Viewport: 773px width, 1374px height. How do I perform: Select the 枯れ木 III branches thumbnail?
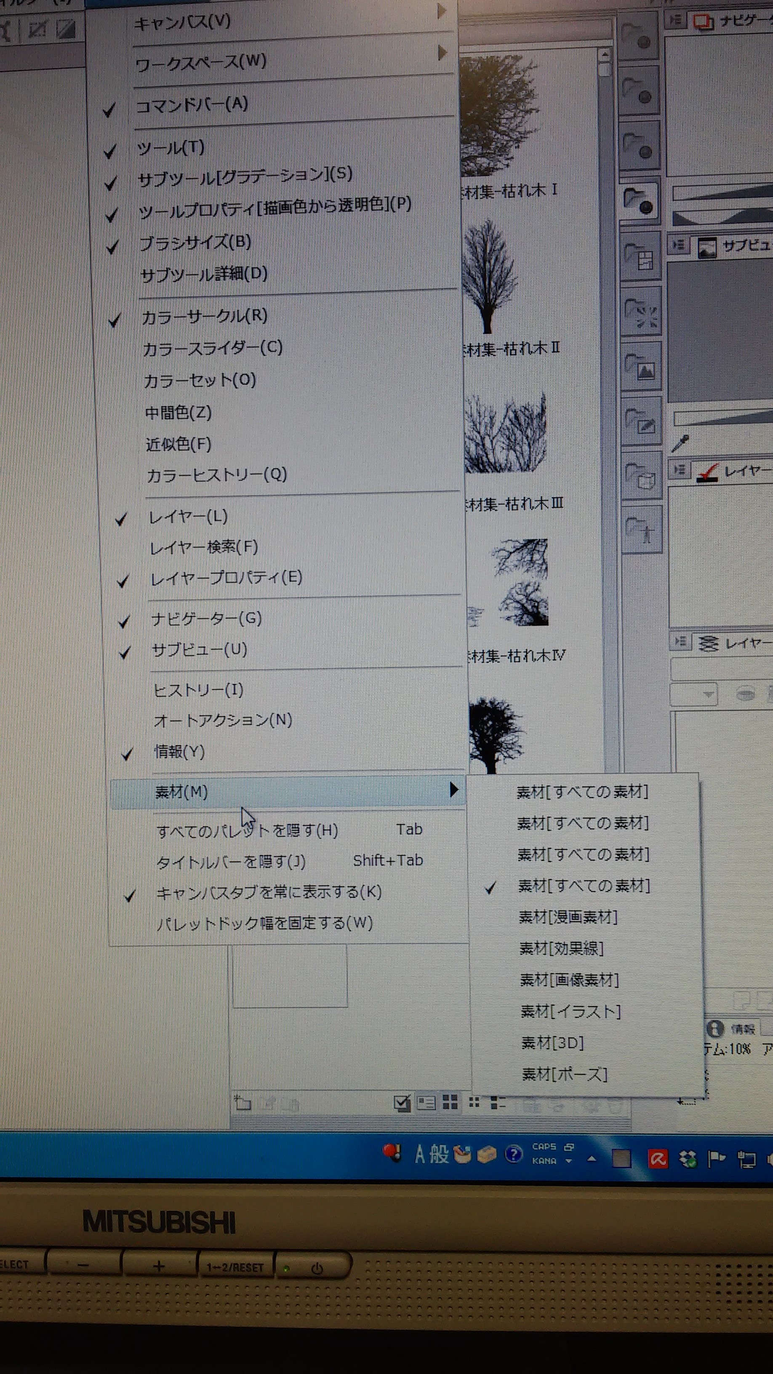[x=506, y=433]
